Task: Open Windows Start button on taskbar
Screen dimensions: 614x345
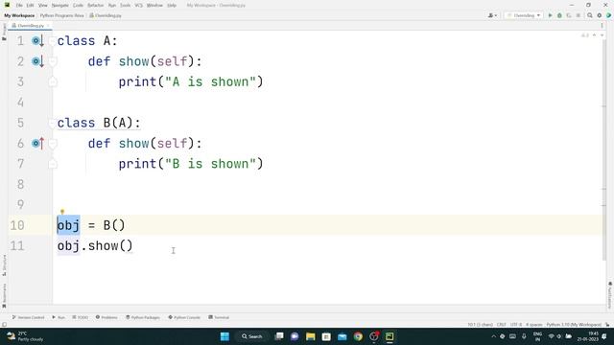Action: (x=224, y=336)
